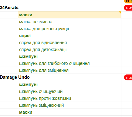
Task: Click the маска незмивна cell
Action: tap(69, 22)
